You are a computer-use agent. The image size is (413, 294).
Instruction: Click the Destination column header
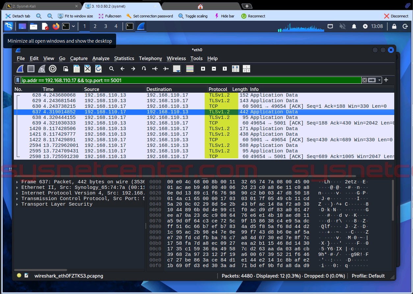pos(176,89)
